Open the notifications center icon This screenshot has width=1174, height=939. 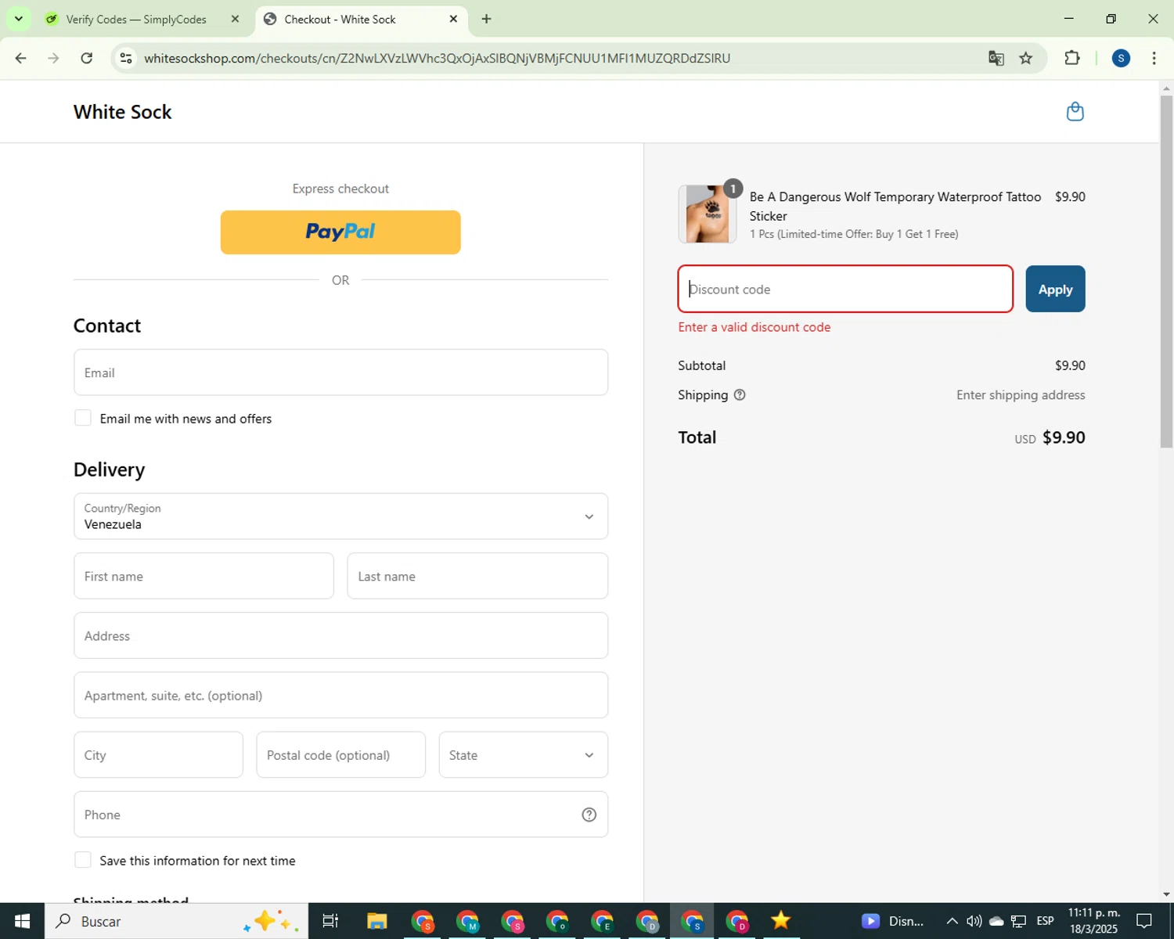click(x=1144, y=921)
